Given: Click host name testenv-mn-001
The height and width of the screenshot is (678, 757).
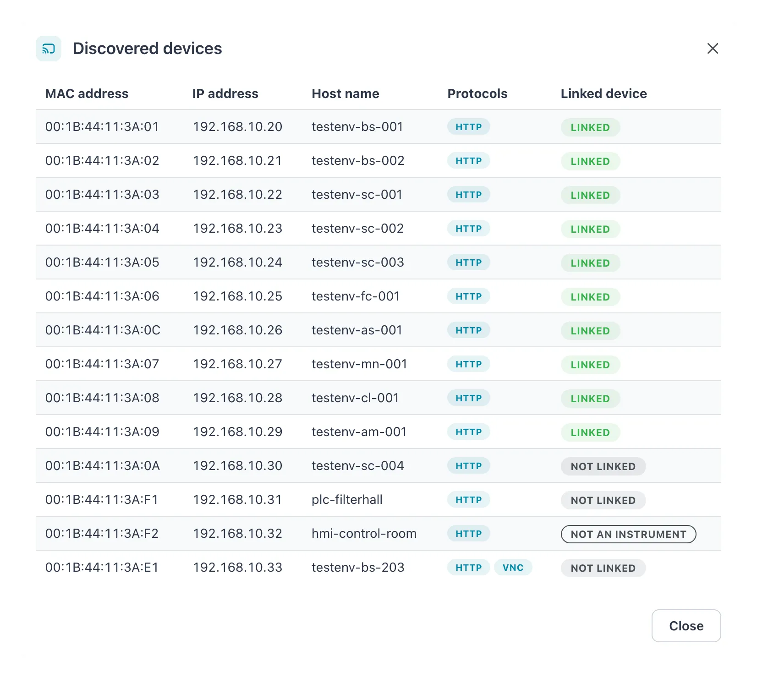Looking at the screenshot, I should coord(359,364).
